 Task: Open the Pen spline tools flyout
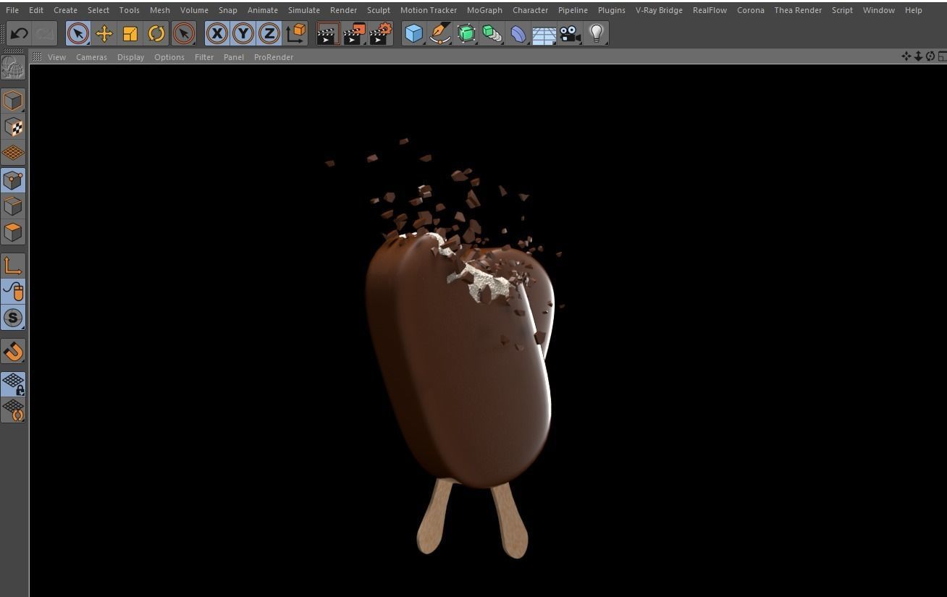coord(440,33)
